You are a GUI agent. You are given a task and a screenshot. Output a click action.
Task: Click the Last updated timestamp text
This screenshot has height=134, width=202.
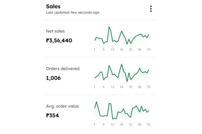tap(72, 13)
